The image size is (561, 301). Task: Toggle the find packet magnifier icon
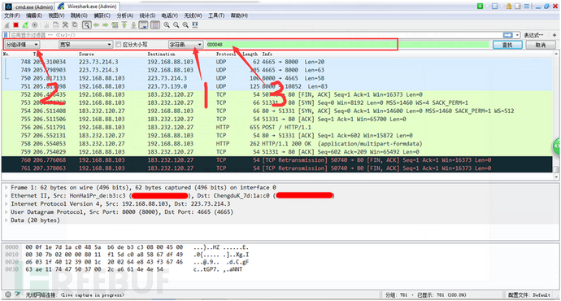pyautogui.click(x=86, y=25)
